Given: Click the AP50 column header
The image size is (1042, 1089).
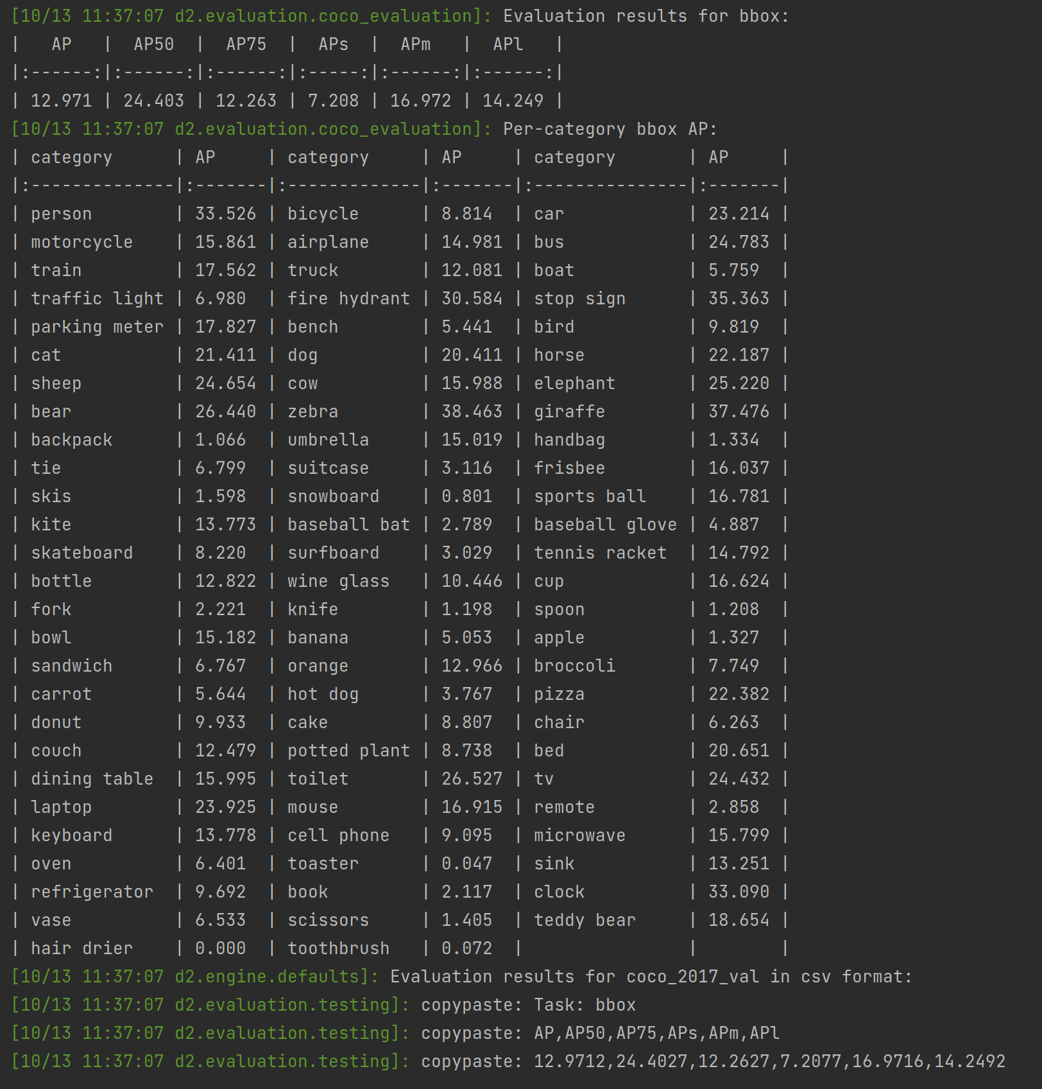Looking at the screenshot, I should tap(152, 44).
